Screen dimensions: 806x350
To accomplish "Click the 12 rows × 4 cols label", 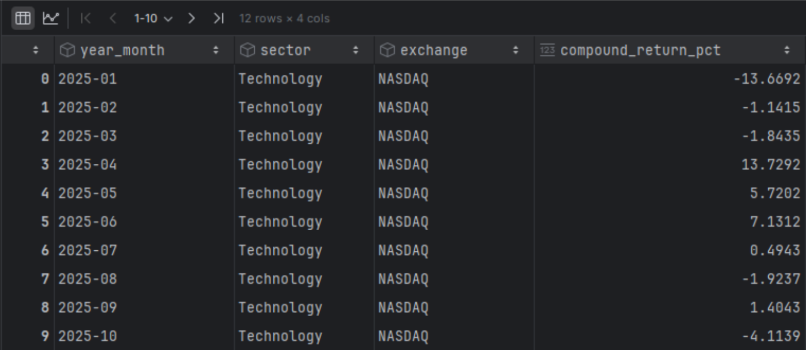I will click(284, 19).
